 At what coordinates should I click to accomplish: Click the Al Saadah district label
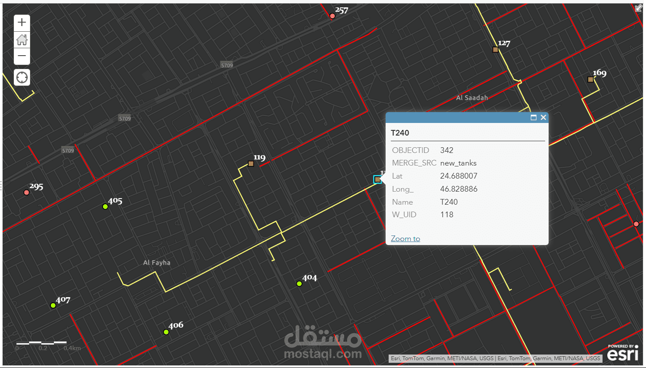472,98
